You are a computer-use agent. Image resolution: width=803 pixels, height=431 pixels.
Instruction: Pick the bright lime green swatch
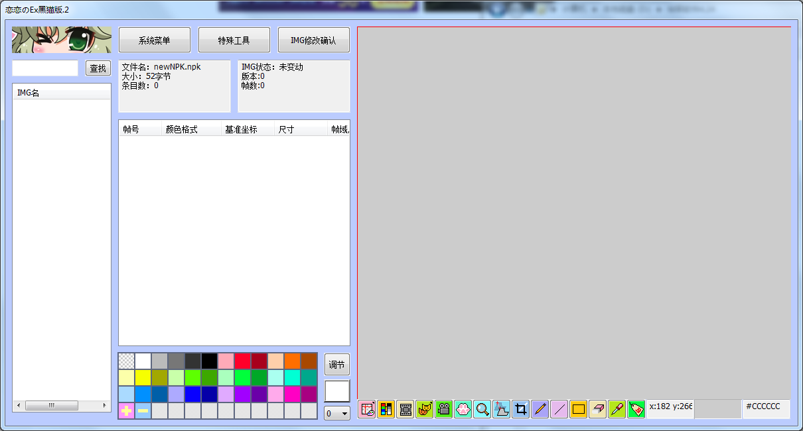click(192, 377)
